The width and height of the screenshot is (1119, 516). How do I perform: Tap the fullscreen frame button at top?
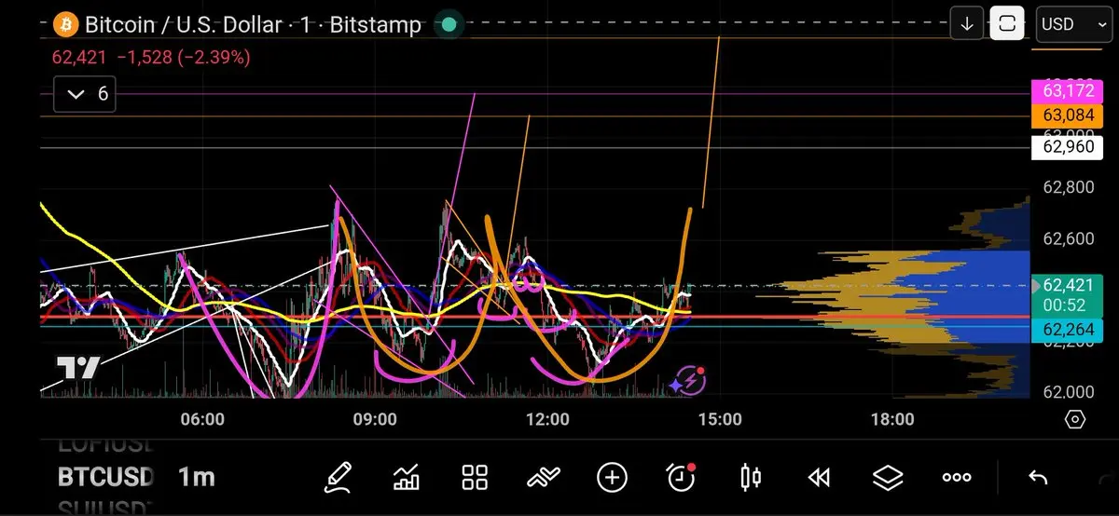tap(1007, 24)
